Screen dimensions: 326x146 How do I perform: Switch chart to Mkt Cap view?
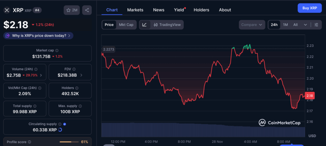(126, 25)
